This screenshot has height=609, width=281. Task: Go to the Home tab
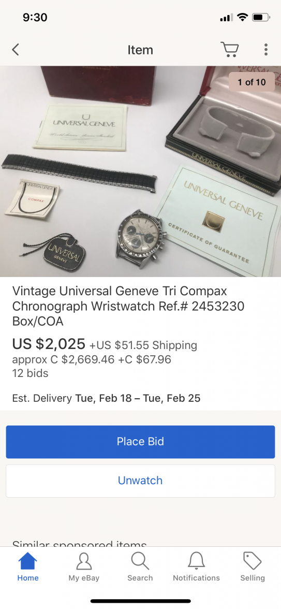tap(28, 567)
